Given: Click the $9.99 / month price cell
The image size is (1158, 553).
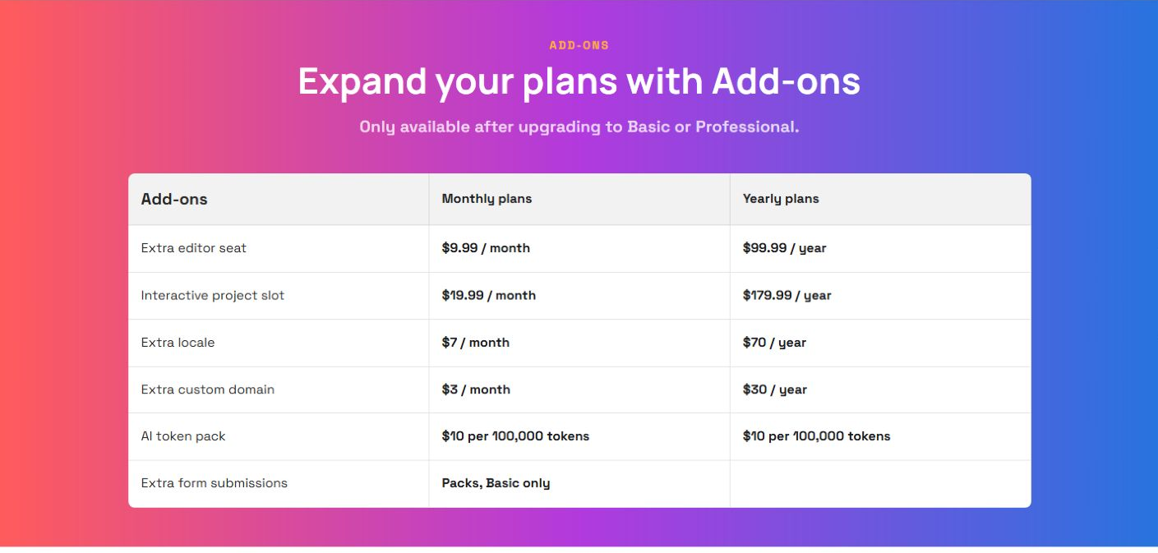Looking at the screenshot, I should pos(486,248).
